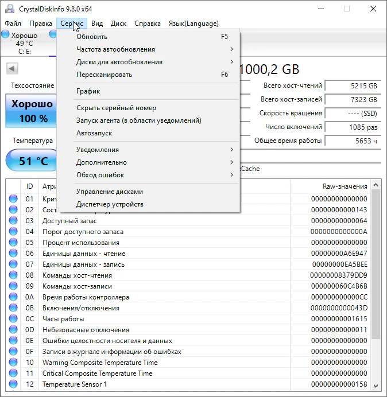Enable Автозапуск in the Сервис menu
Screen dimensions: 387x397
tap(94, 133)
